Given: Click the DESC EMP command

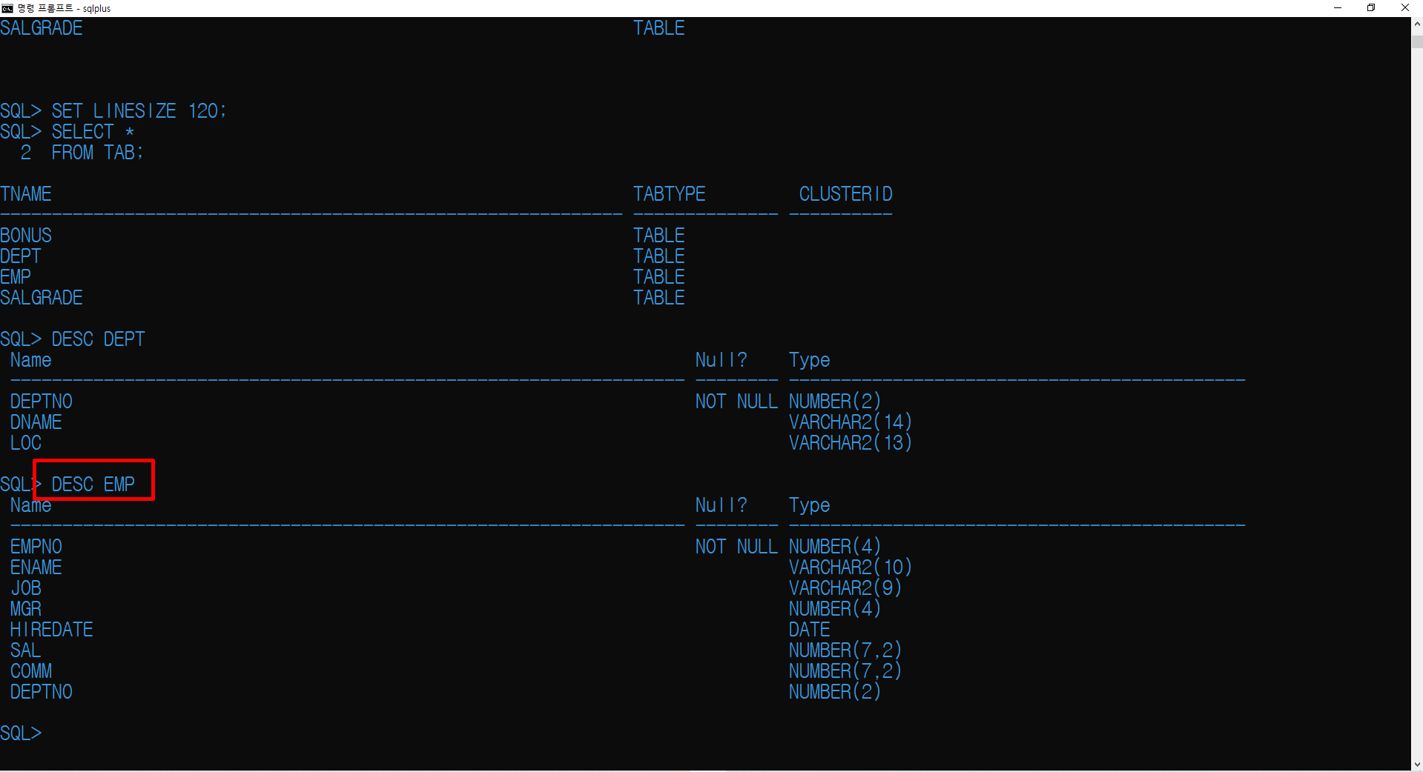Looking at the screenshot, I should pos(93,485).
